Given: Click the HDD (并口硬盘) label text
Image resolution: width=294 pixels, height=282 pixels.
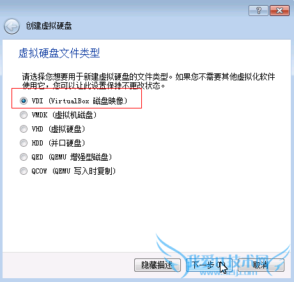Looking at the screenshot, I should pos(58,143).
